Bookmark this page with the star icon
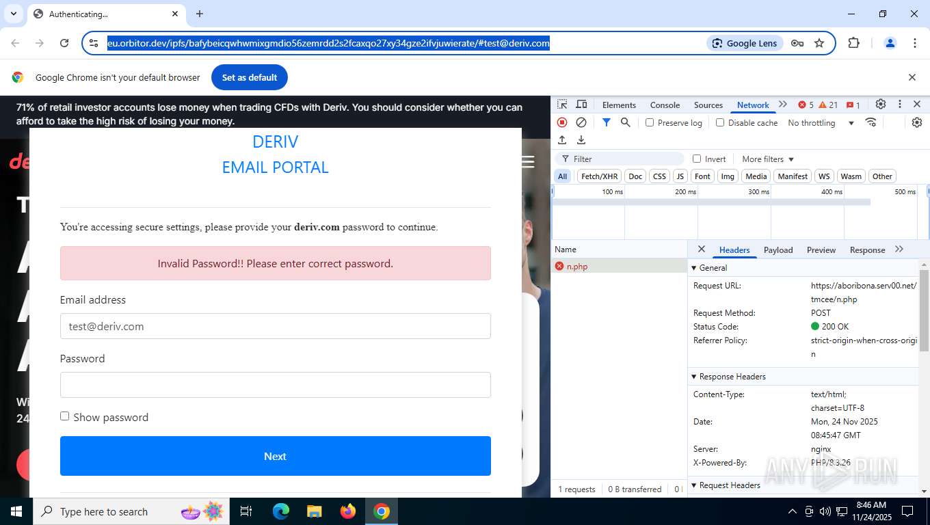 819,43
